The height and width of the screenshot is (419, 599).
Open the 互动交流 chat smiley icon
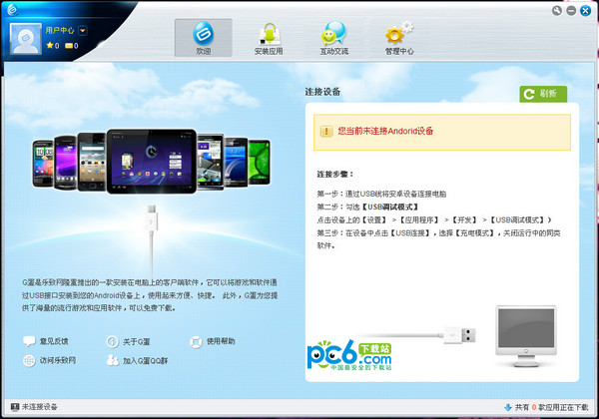point(334,38)
